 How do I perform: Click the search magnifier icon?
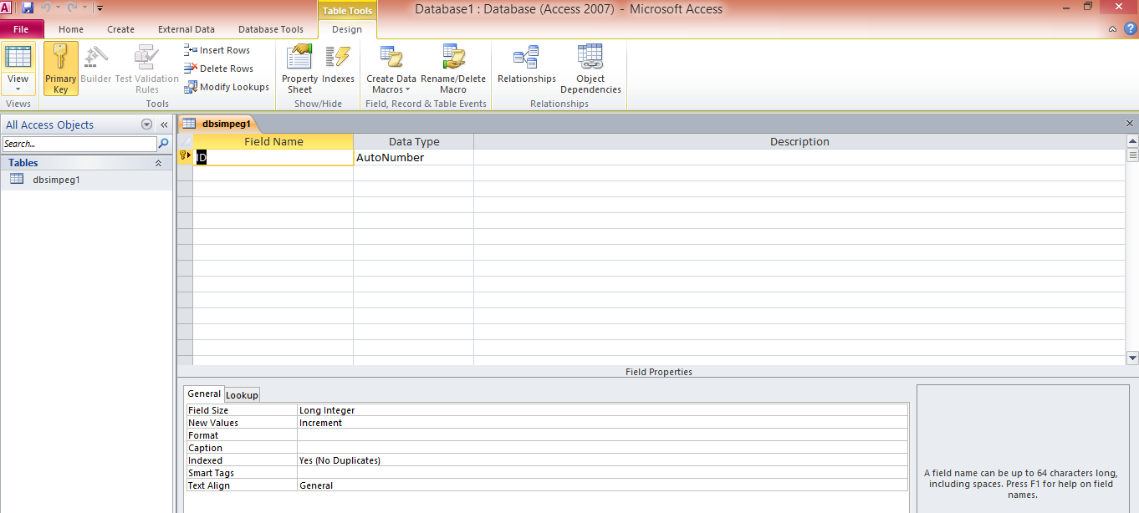coord(163,144)
